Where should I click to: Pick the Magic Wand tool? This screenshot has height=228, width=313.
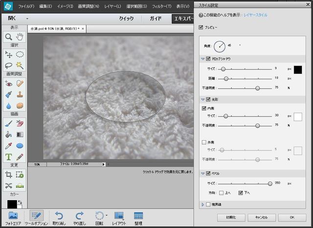click(20, 65)
